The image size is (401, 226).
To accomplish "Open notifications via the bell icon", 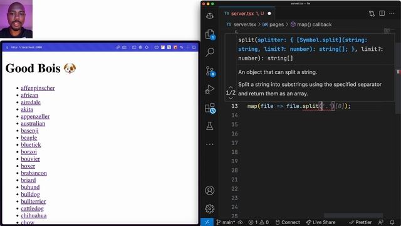I will (392, 222).
